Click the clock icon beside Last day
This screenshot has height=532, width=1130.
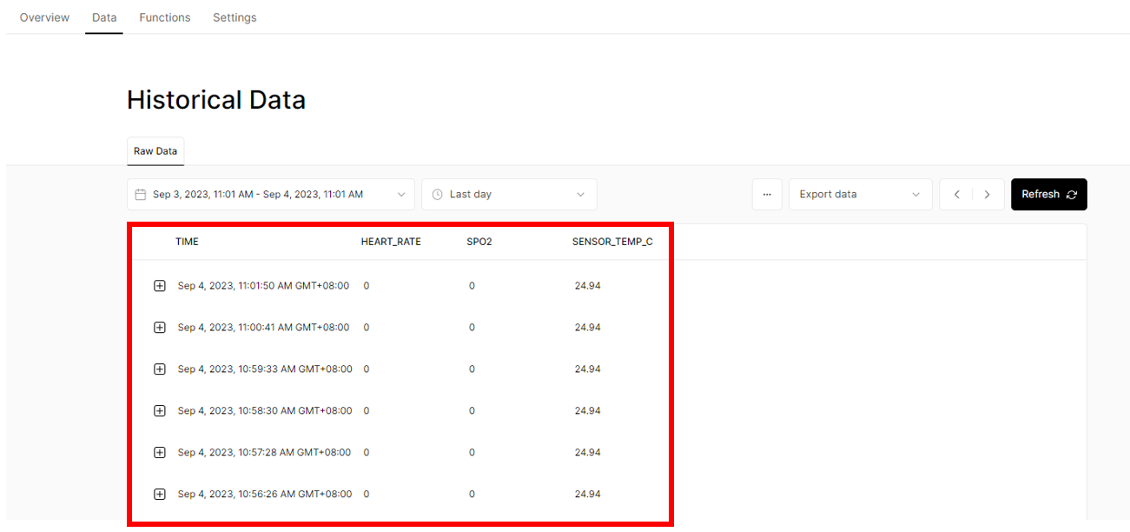(x=437, y=195)
